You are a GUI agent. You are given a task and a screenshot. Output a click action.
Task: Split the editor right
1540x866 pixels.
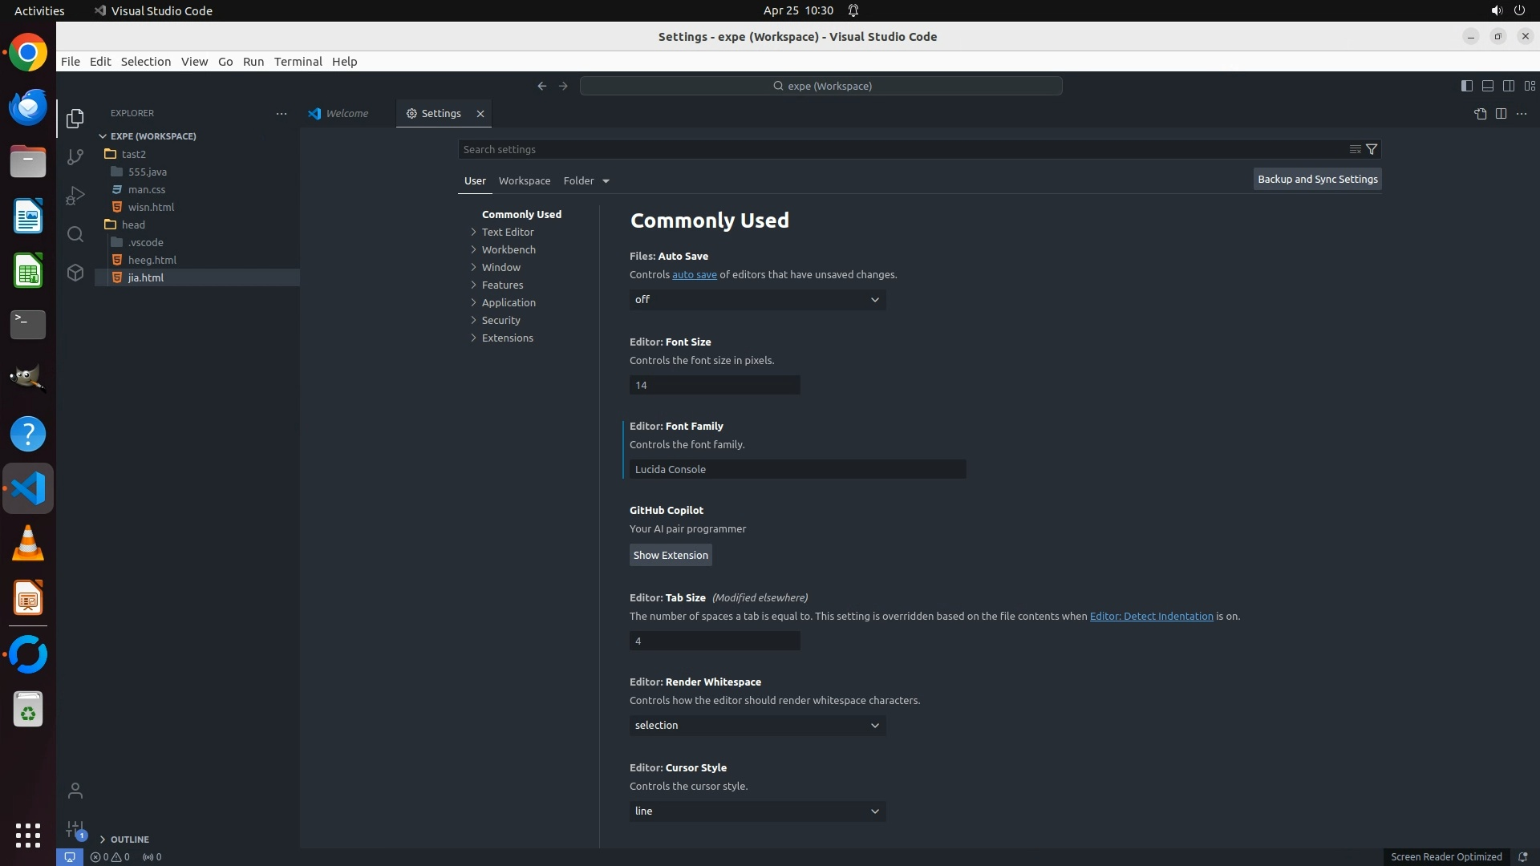pyautogui.click(x=1501, y=114)
